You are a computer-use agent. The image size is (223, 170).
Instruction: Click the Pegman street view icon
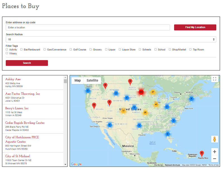click(x=214, y=139)
